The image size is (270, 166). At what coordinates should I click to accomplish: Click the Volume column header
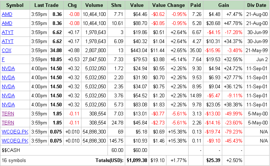tap(94, 5)
